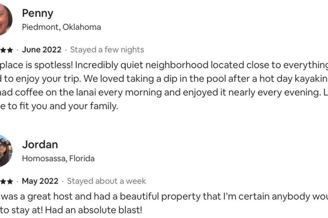
Task: Click the star rating on Jordan's review
Action: pyautogui.click(x=6, y=182)
